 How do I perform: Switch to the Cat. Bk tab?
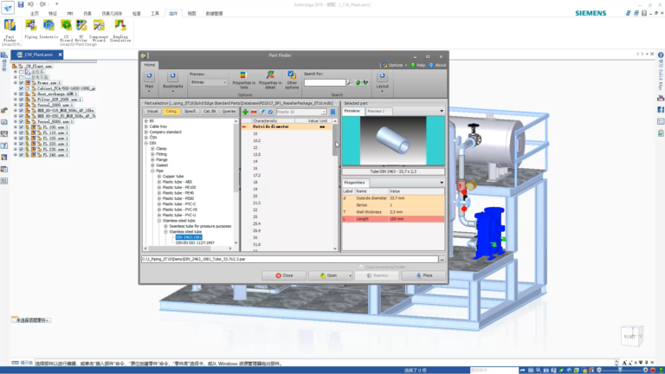coord(210,112)
